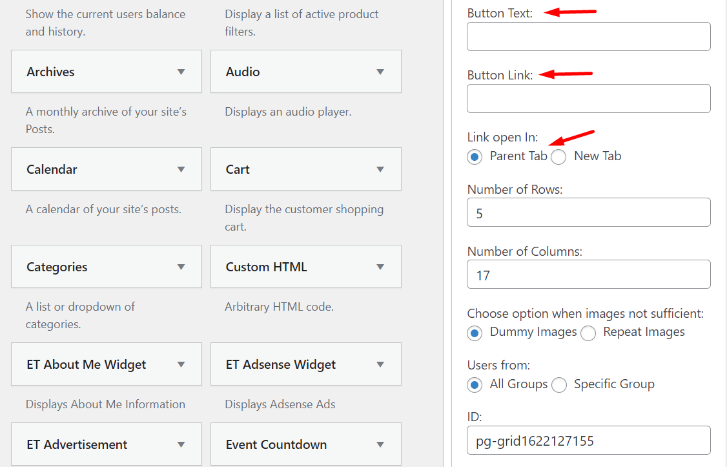Viewport: 727px width, 467px height.
Task: Choose Repeat Images for insufficient images
Action: pos(588,333)
